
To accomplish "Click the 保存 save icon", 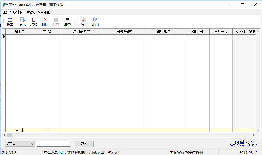I will [x=56, y=22].
